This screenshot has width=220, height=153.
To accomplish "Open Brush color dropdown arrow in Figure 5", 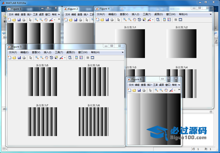I will click(65, 58).
